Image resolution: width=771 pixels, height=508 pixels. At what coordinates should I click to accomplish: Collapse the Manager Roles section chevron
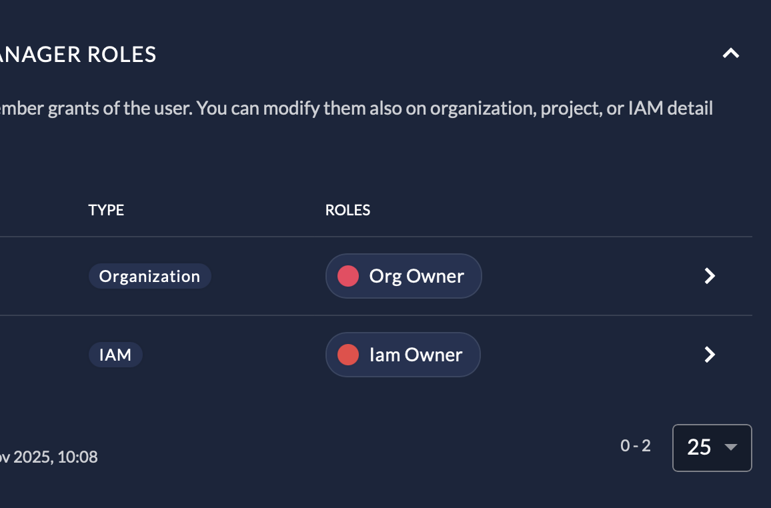[x=731, y=54]
